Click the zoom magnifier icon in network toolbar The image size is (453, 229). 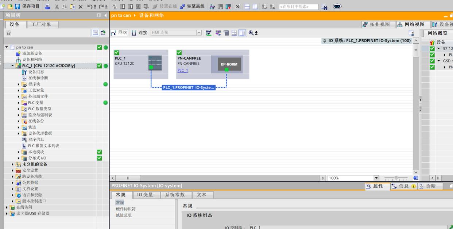(x=251, y=33)
